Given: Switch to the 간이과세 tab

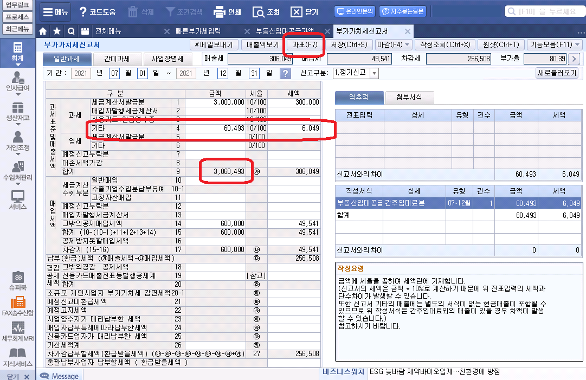Looking at the screenshot, I should coord(117,59).
